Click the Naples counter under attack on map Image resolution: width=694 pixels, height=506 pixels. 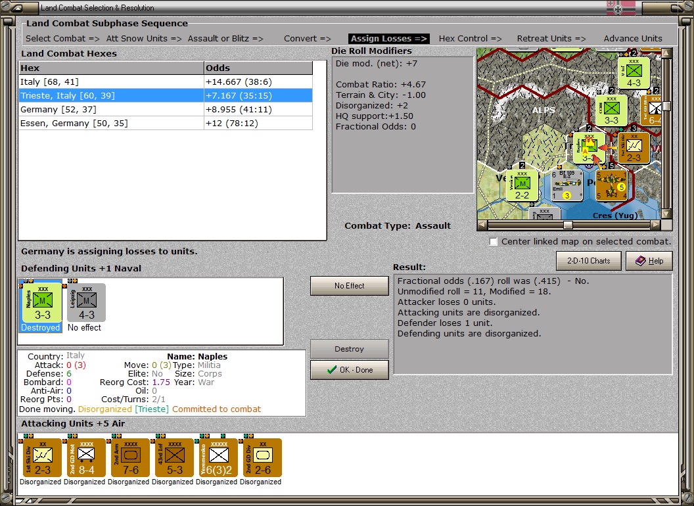click(589, 149)
